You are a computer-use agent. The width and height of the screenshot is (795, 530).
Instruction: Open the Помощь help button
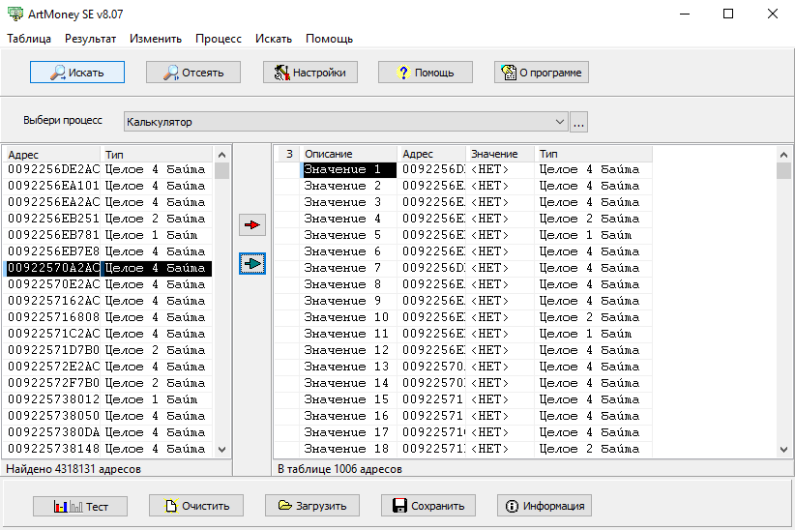point(426,72)
